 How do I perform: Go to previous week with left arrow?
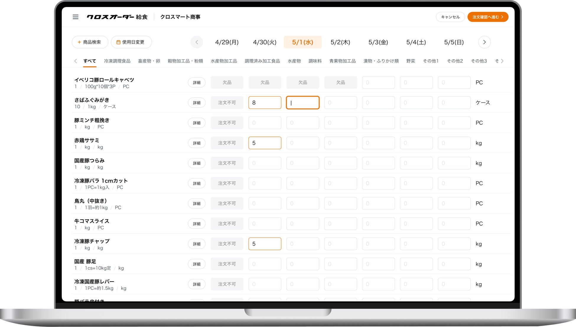click(197, 42)
